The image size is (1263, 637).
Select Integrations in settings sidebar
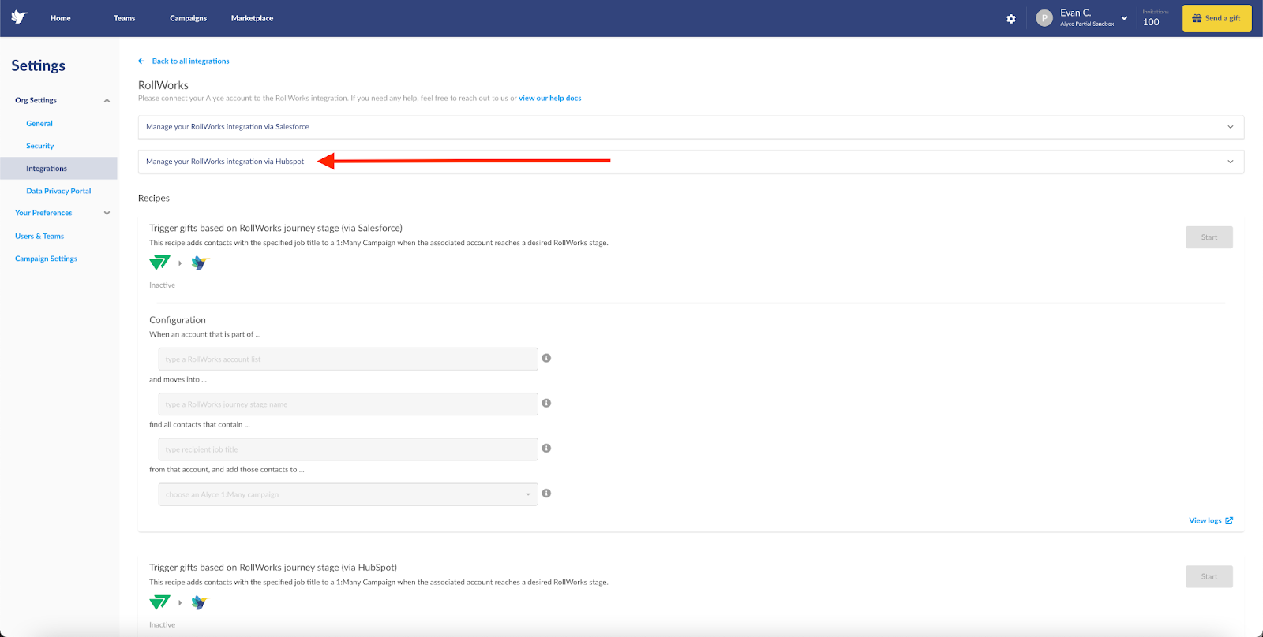point(58,168)
